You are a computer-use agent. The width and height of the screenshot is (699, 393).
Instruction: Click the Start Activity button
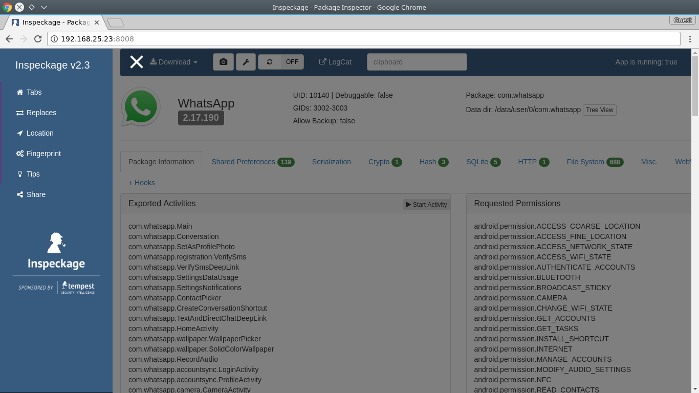pyautogui.click(x=426, y=205)
